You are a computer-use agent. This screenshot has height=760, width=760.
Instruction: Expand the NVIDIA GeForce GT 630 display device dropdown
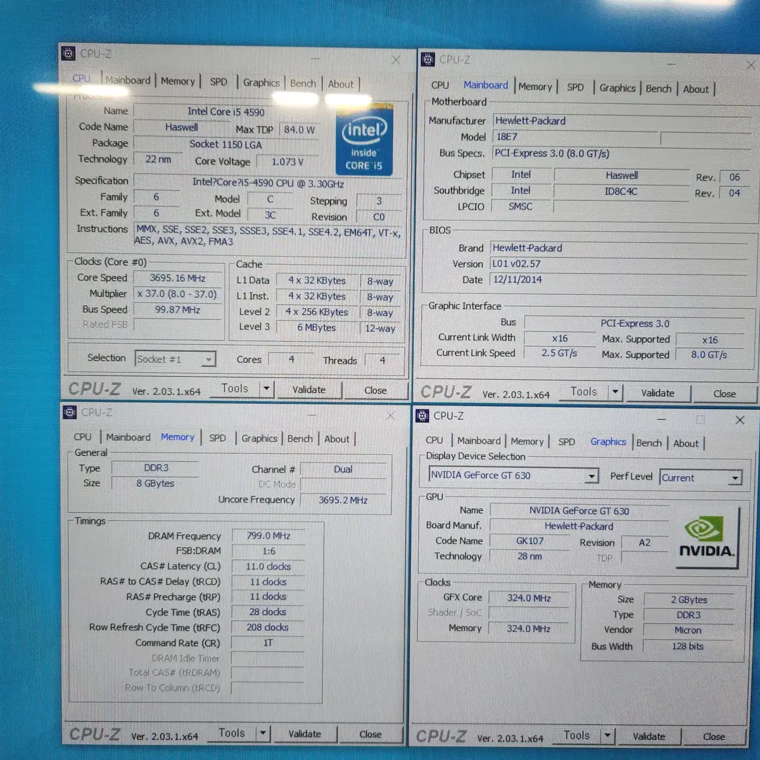(592, 476)
